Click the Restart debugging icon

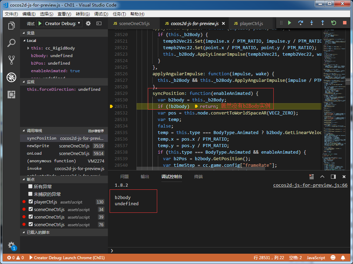334,23
